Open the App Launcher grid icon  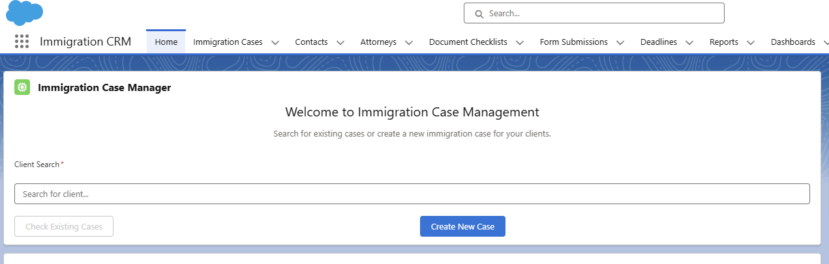22,42
